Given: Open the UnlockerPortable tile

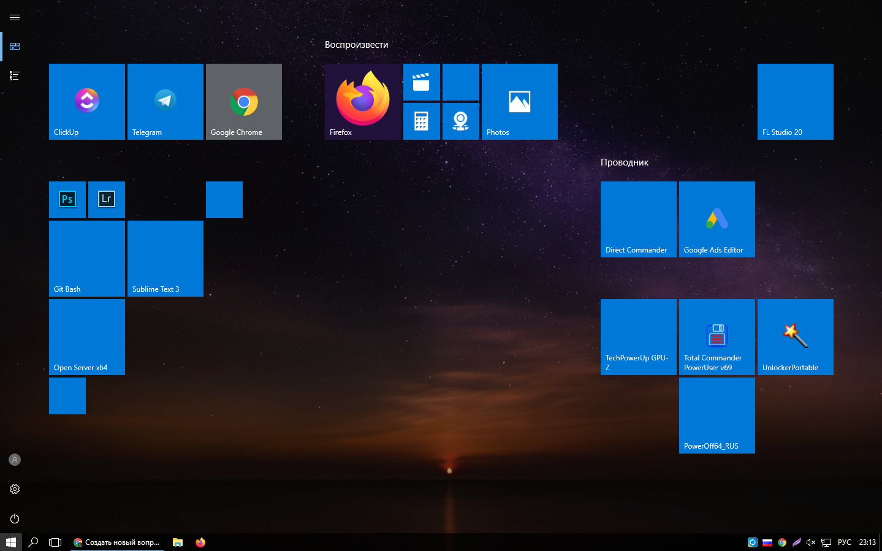Looking at the screenshot, I should point(796,337).
